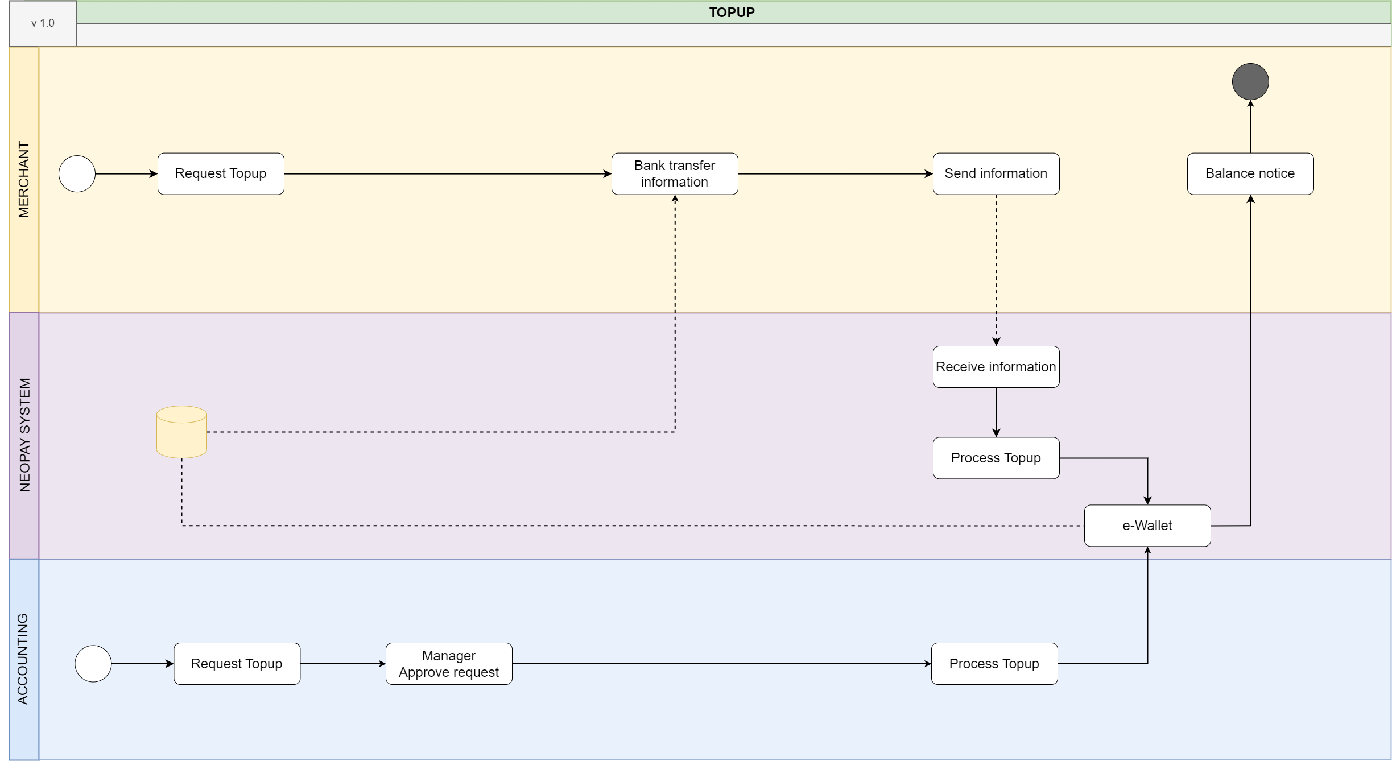Click the Bank transfer information box
Image resolution: width=1392 pixels, height=761 pixels.
(x=675, y=173)
